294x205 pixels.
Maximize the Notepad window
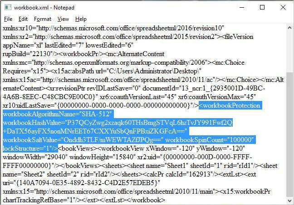tap(262, 8)
